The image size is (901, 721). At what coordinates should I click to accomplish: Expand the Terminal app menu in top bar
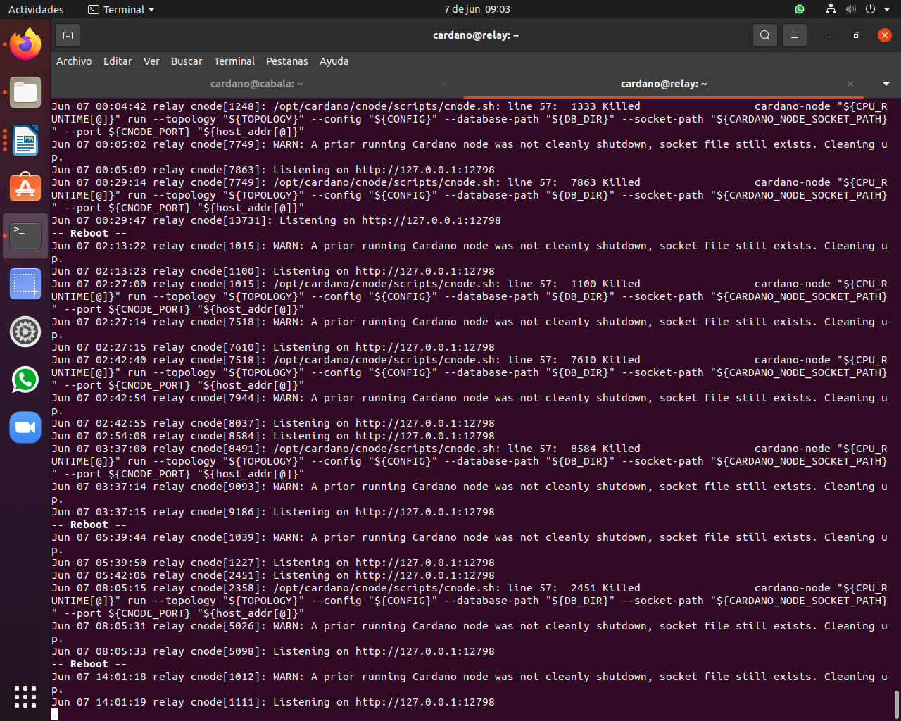click(x=121, y=9)
